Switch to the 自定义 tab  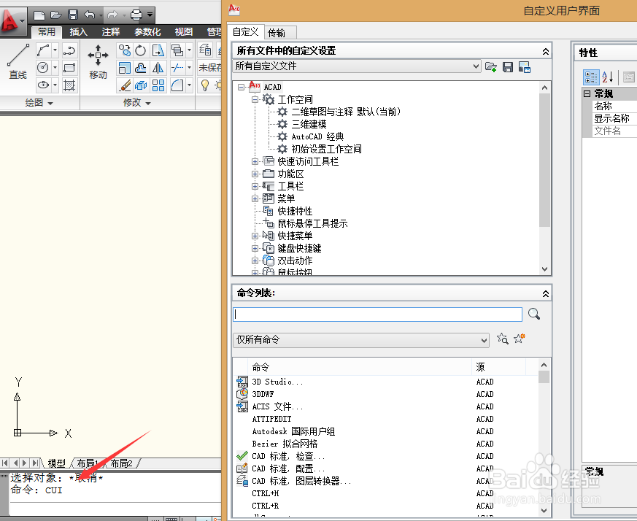245,31
